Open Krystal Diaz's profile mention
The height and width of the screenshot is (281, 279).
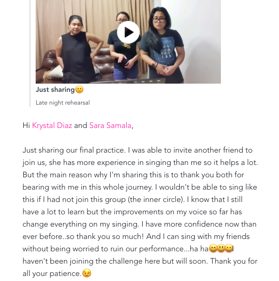pyautogui.click(x=52, y=126)
